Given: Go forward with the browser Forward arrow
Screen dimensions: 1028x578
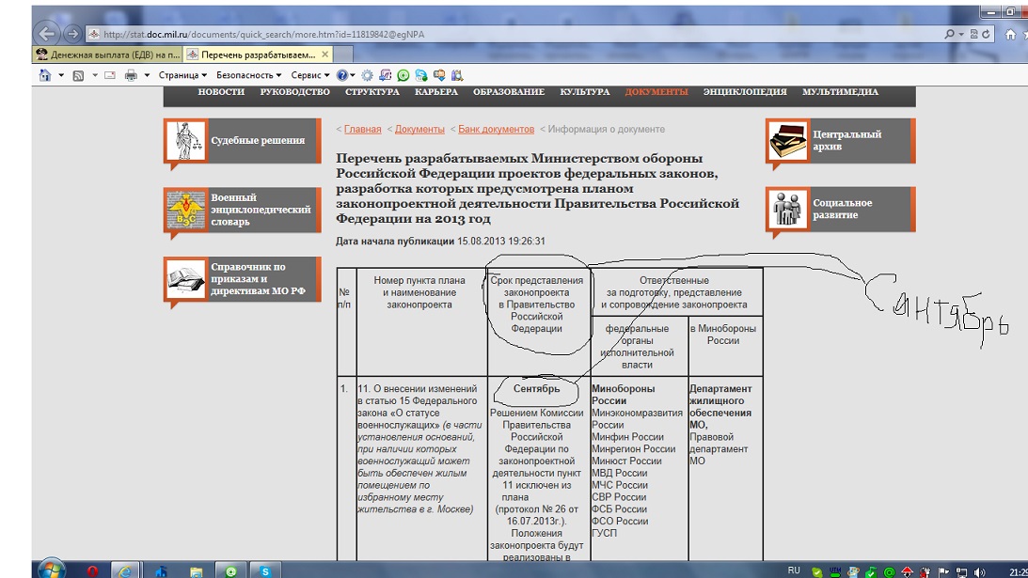Looking at the screenshot, I should (x=72, y=34).
